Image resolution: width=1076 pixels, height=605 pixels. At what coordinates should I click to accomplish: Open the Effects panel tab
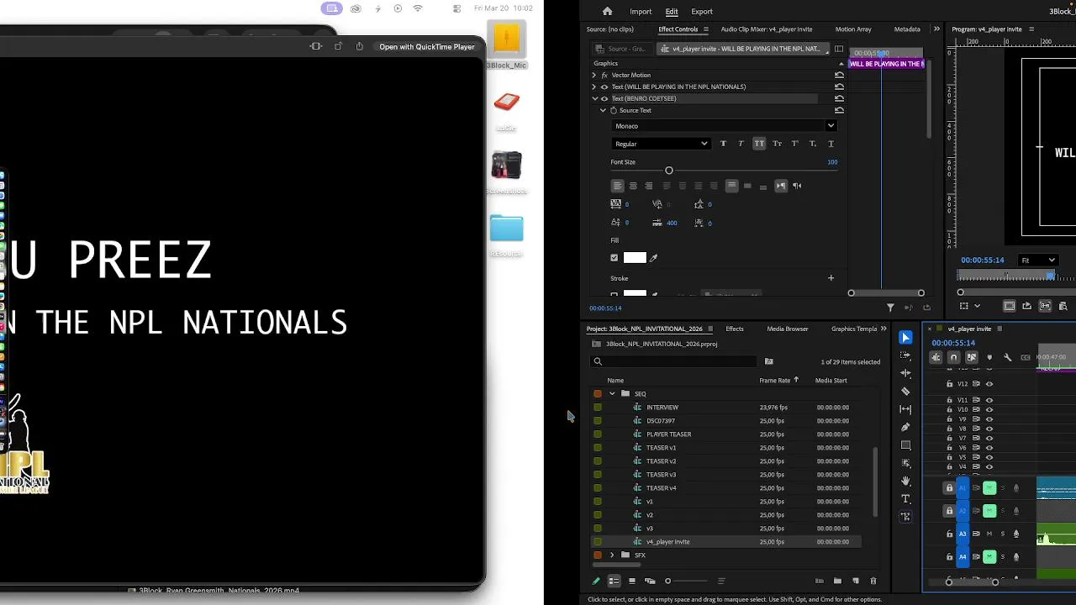coord(735,329)
